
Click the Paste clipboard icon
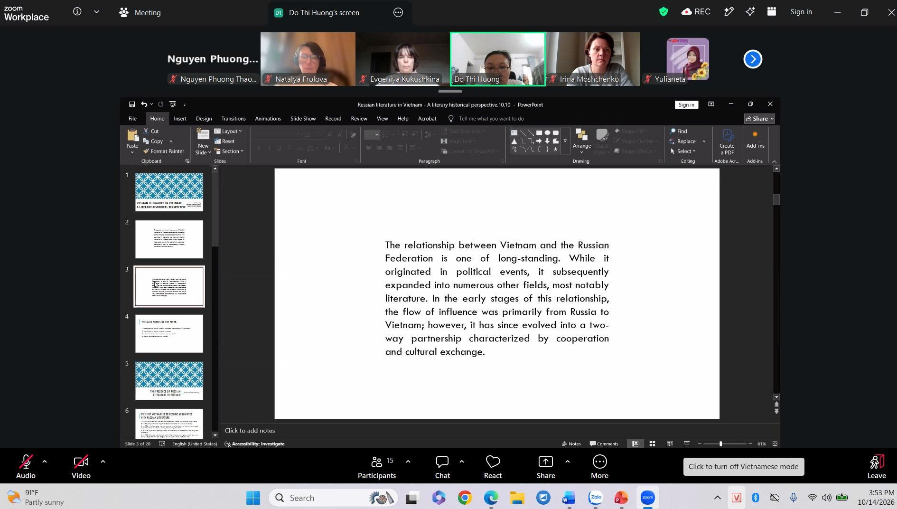(x=132, y=136)
